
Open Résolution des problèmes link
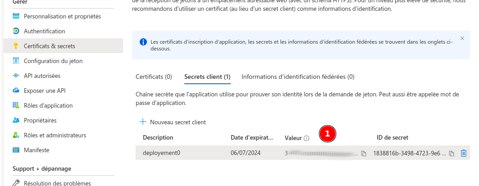coord(57,183)
